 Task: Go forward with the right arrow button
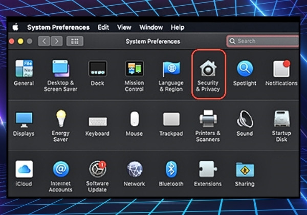(57, 41)
